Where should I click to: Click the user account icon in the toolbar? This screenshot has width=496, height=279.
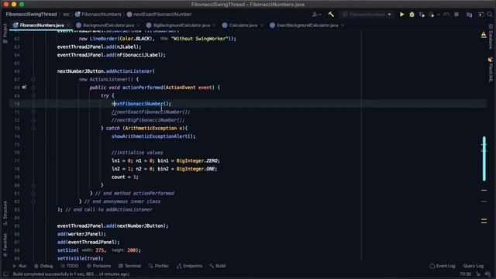pos(315,14)
